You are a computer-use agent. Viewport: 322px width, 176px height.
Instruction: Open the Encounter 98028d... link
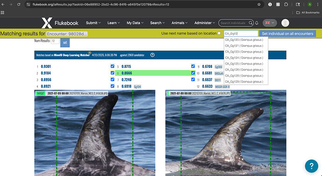67,34
